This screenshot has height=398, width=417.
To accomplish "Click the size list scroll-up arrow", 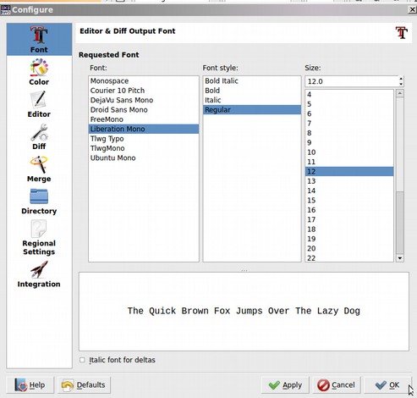I will (x=400, y=93).
